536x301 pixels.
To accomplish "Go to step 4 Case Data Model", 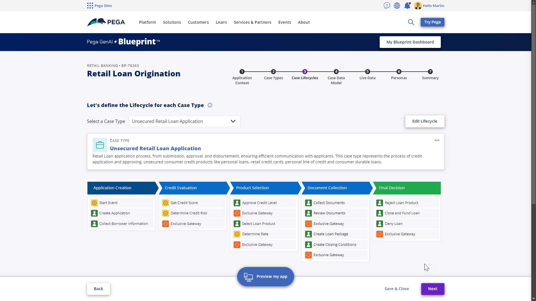I will [336, 77].
